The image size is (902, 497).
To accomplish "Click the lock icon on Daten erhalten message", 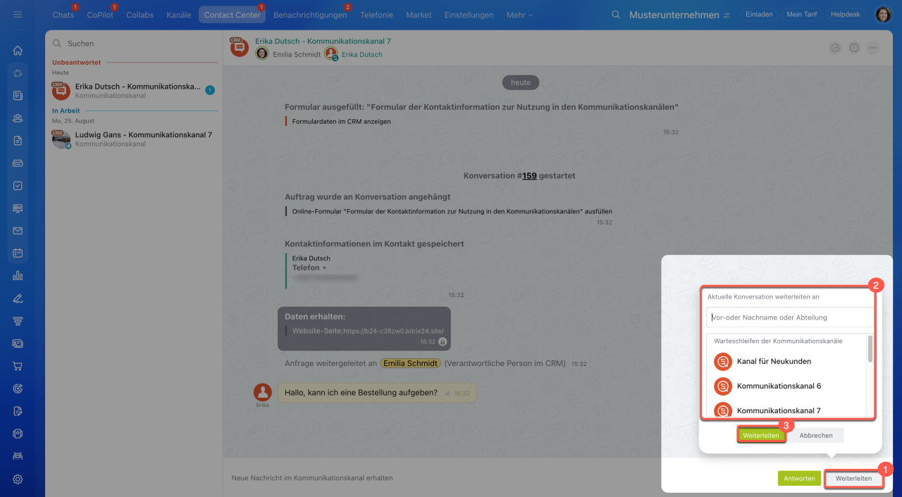I will tap(443, 341).
